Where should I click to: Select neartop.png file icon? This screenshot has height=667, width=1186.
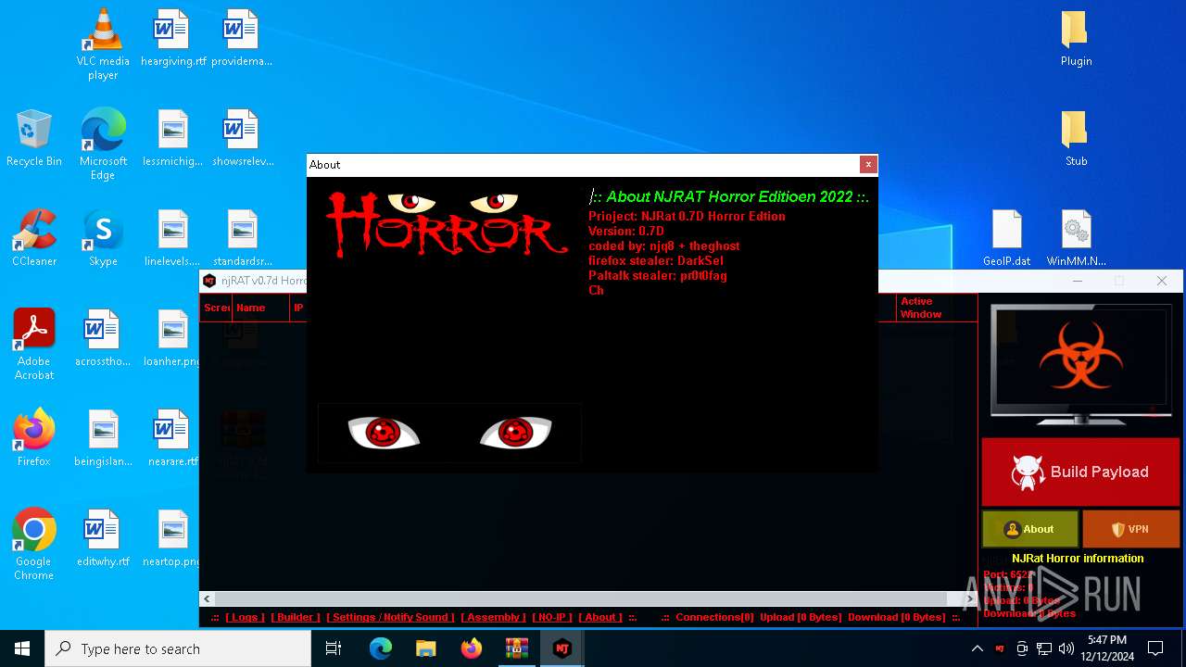click(172, 539)
